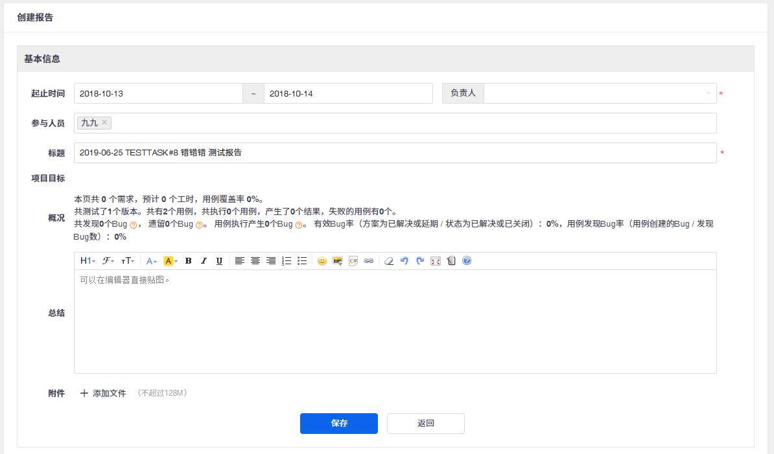This screenshot has height=454, width=774.
Task: Click 添加文件 to add an attachment
Action: click(103, 393)
